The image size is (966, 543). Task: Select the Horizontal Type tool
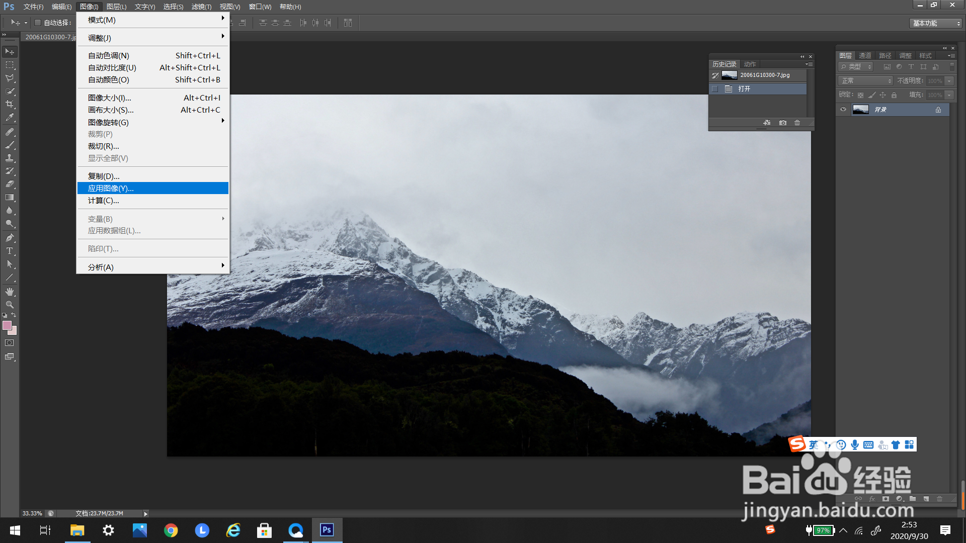(10, 251)
